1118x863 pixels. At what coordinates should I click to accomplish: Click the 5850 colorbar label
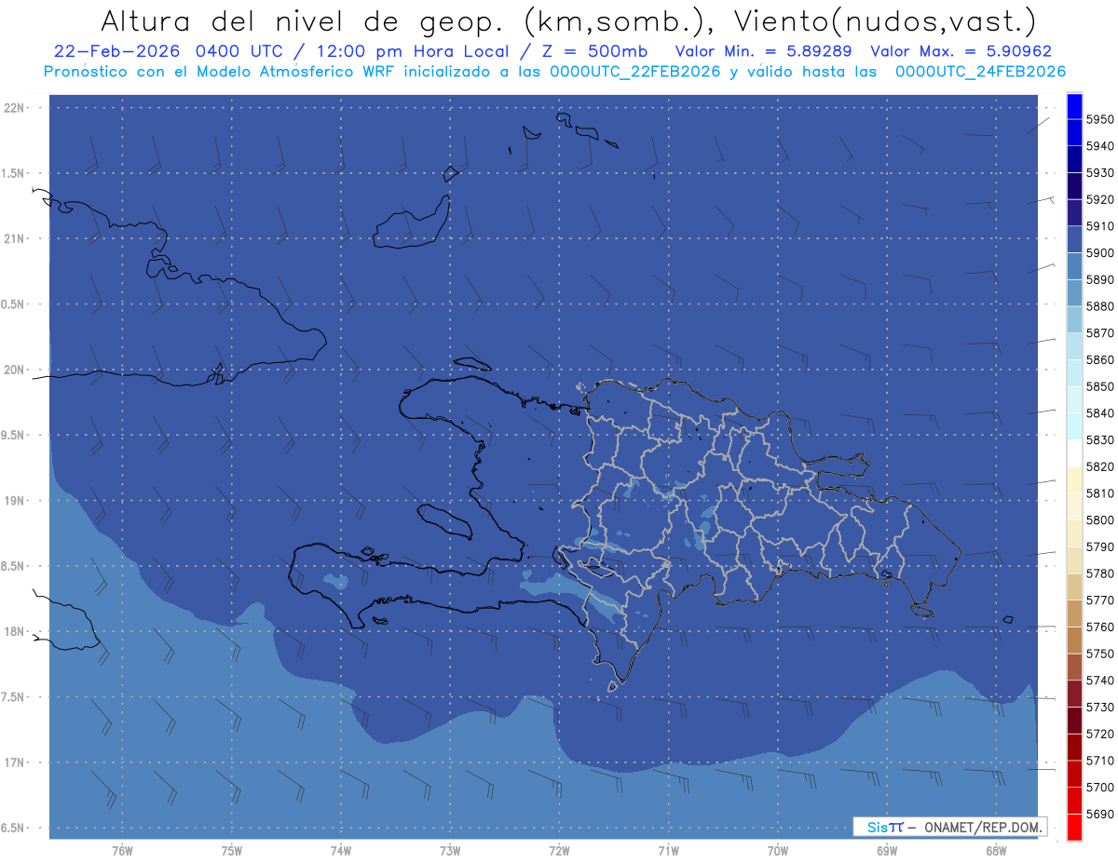point(1099,386)
